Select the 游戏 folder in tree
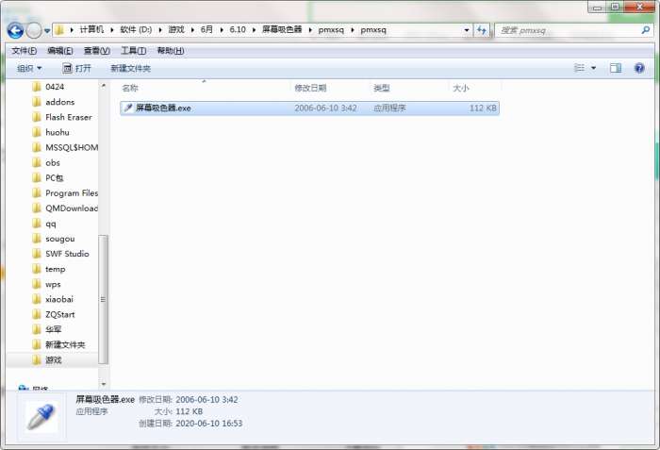Image resolution: width=660 pixels, height=450 pixels. click(53, 359)
